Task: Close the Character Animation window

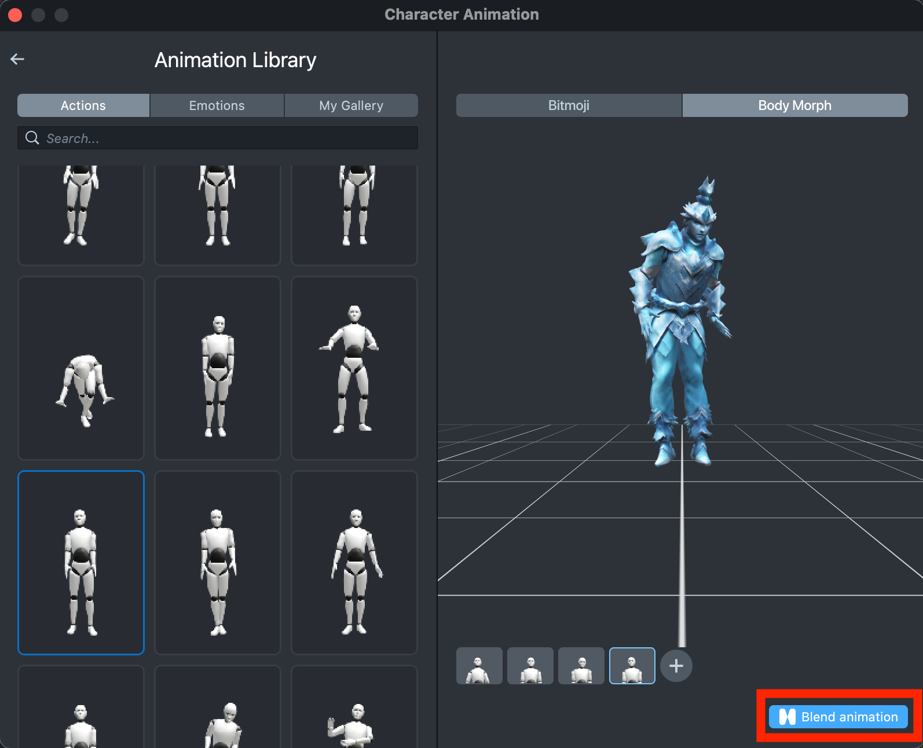Action: click(x=16, y=14)
